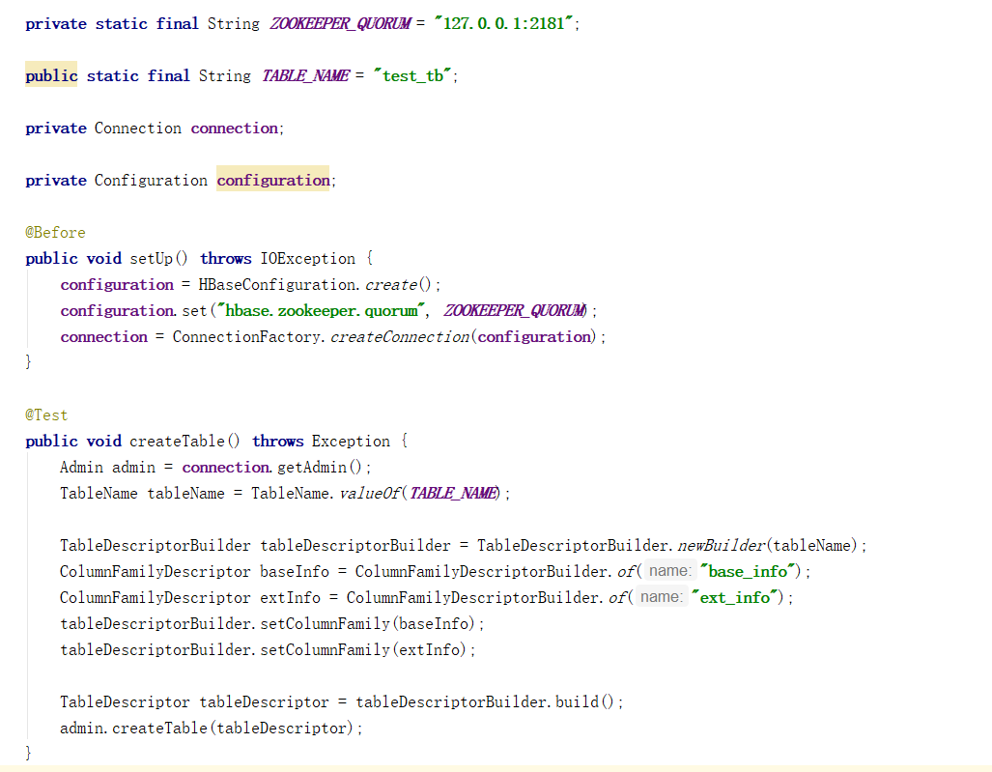The height and width of the screenshot is (772, 992).
Task: Click the setUp method name
Action: click(x=152, y=258)
